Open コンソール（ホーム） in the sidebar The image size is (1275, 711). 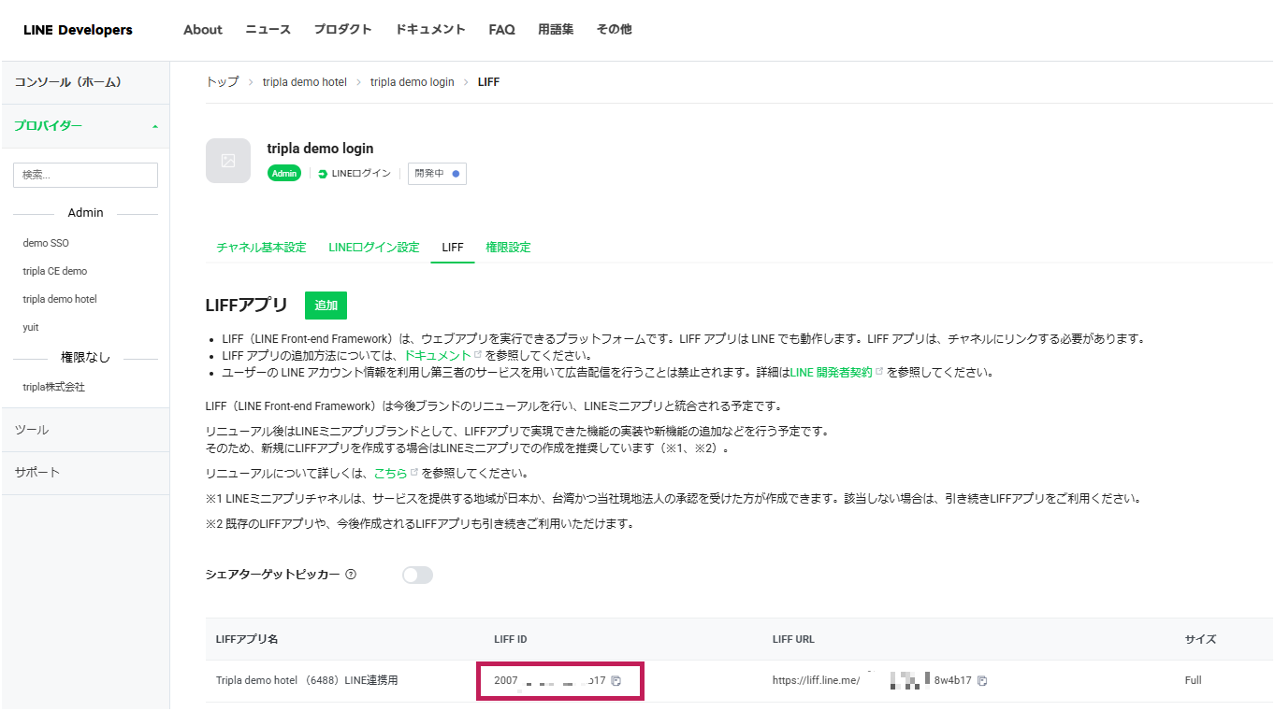click(85, 82)
